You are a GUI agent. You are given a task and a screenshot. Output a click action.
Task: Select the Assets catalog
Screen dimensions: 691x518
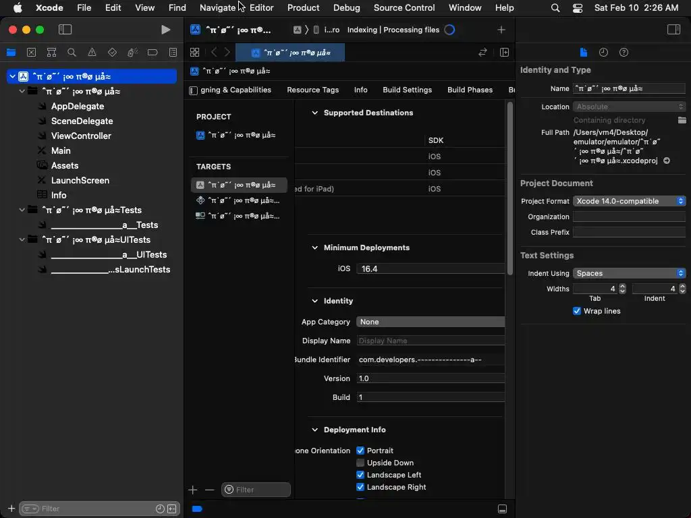(x=65, y=166)
